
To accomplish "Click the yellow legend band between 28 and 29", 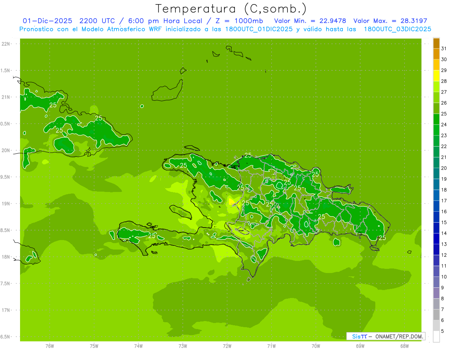I will [x=436, y=76].
